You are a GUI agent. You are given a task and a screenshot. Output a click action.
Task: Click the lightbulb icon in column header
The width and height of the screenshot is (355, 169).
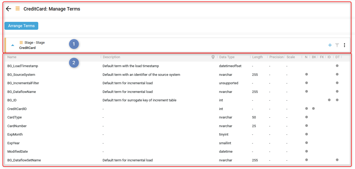213,57
